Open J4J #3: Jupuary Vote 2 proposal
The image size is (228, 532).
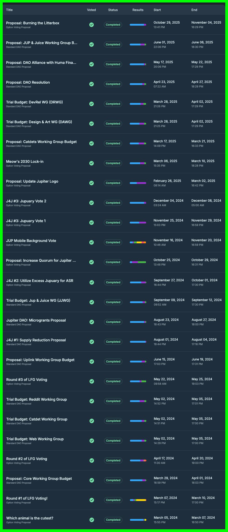[26, 201]
